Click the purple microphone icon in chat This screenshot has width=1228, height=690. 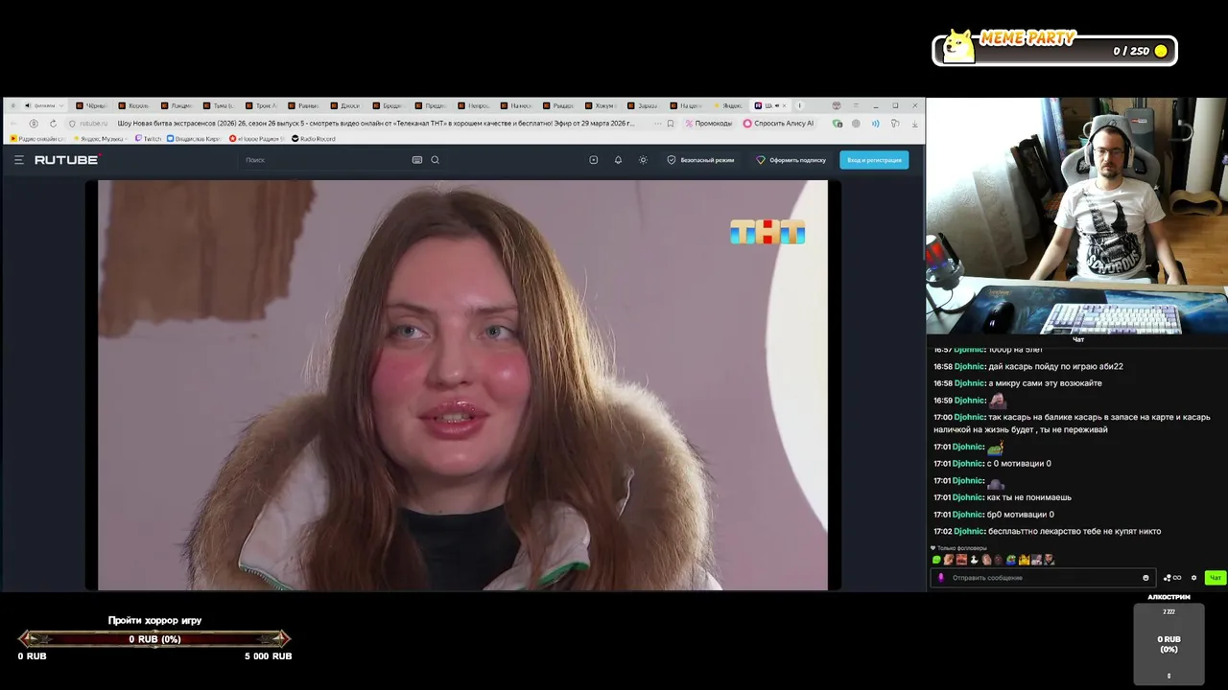(941, 578)
